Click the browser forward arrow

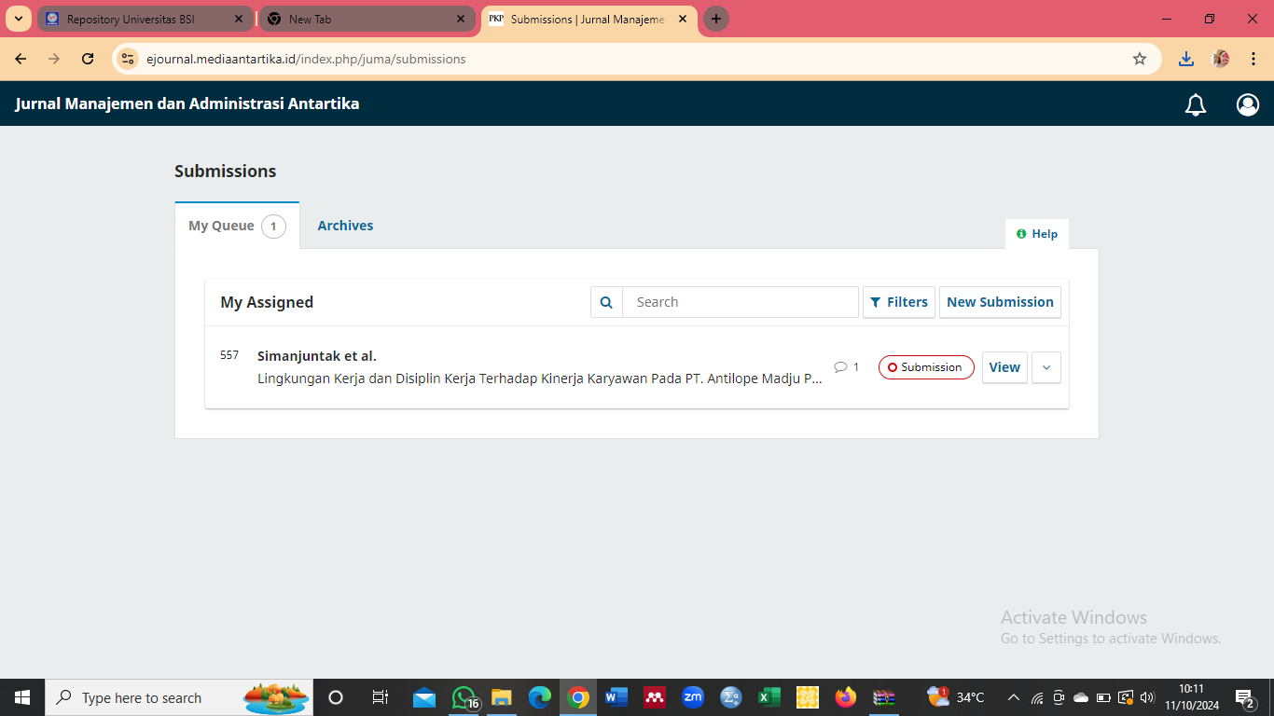pyautogui.click(x=54, y=59)
